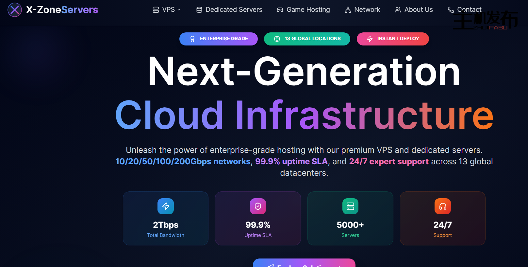Open the Network page
The height and width of the screenshot is (267, 528).
[363, 10]
